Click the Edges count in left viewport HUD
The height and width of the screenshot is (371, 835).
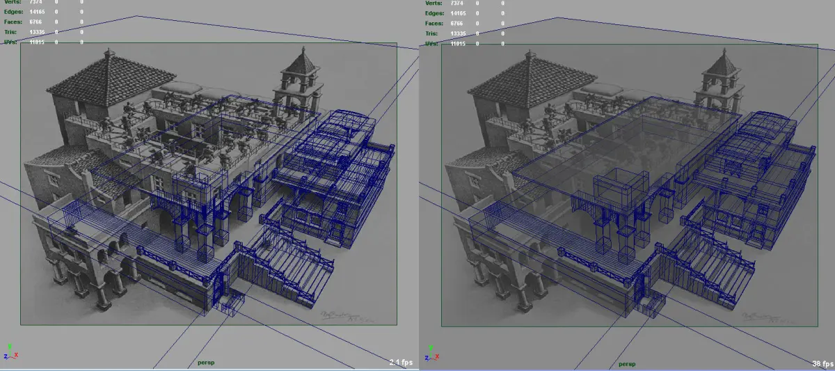[x=38, y=12]
